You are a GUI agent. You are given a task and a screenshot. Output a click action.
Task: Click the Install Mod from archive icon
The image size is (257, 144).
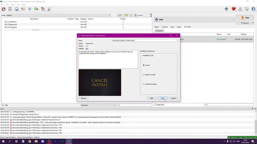(4, 9)
